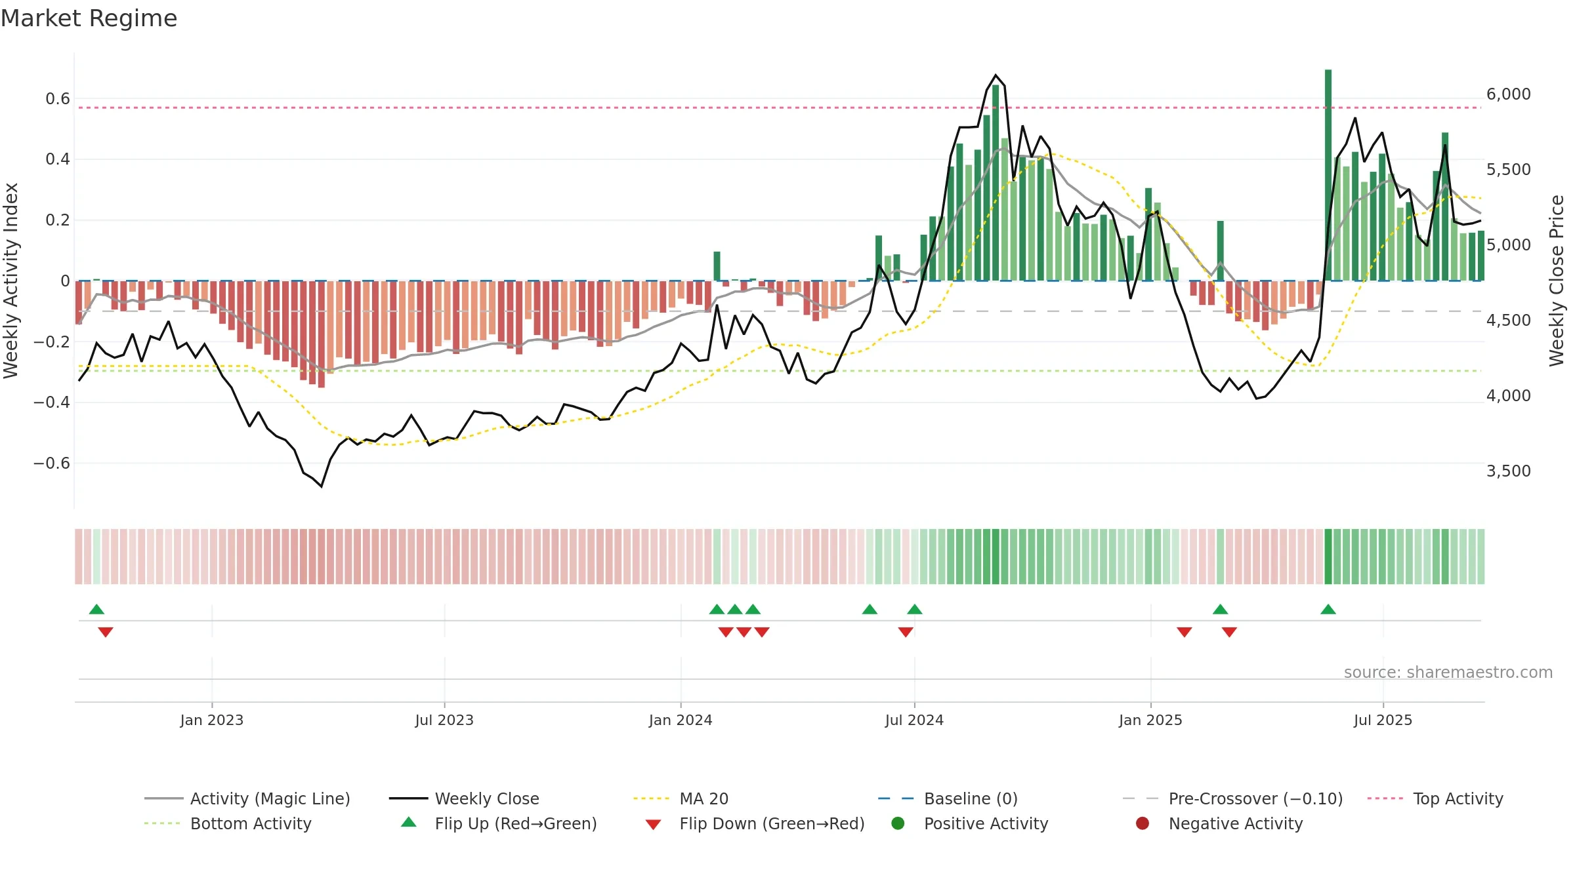Image resolution: width=1575 pixels, height=885 pixels.
Task: Select the flip-up marker at Jul 2024
Action: coord(915,610)
